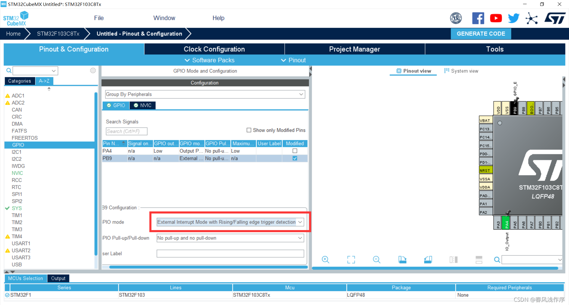
Task: Expand the Pinout dropdown menu
Action: [293, 60]
